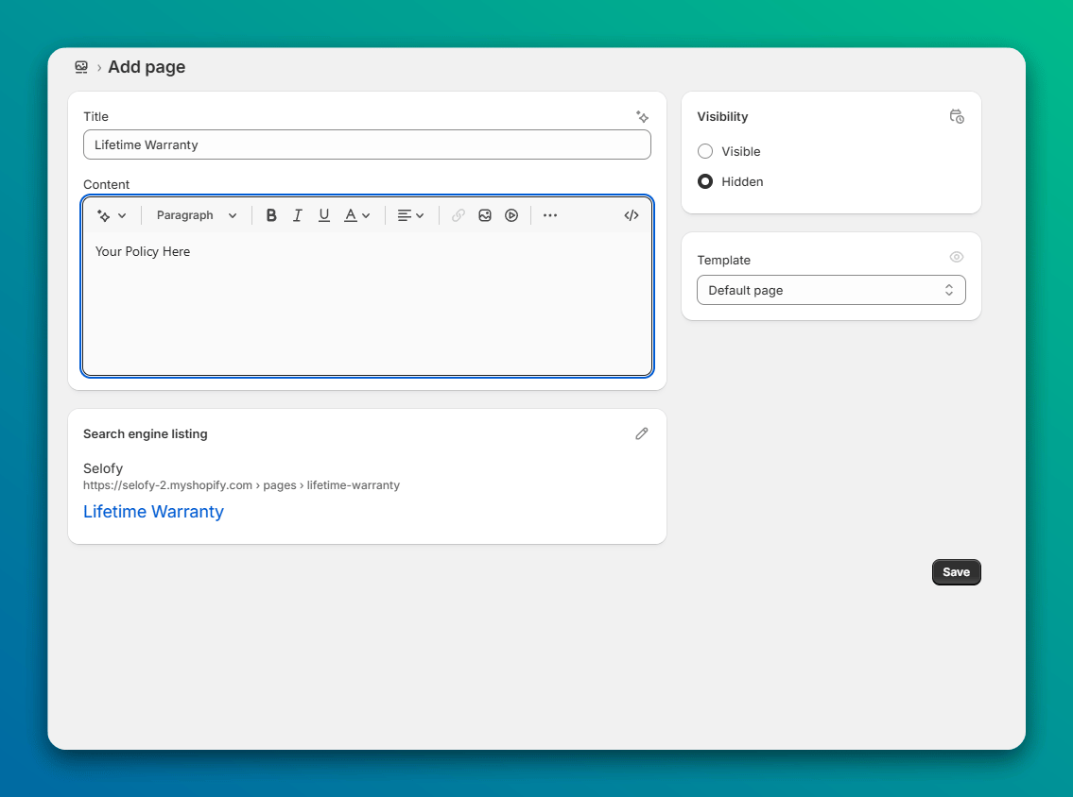
Task: Select the Hidden radio button
Action: pyautogui.click(x=704, y=181)
